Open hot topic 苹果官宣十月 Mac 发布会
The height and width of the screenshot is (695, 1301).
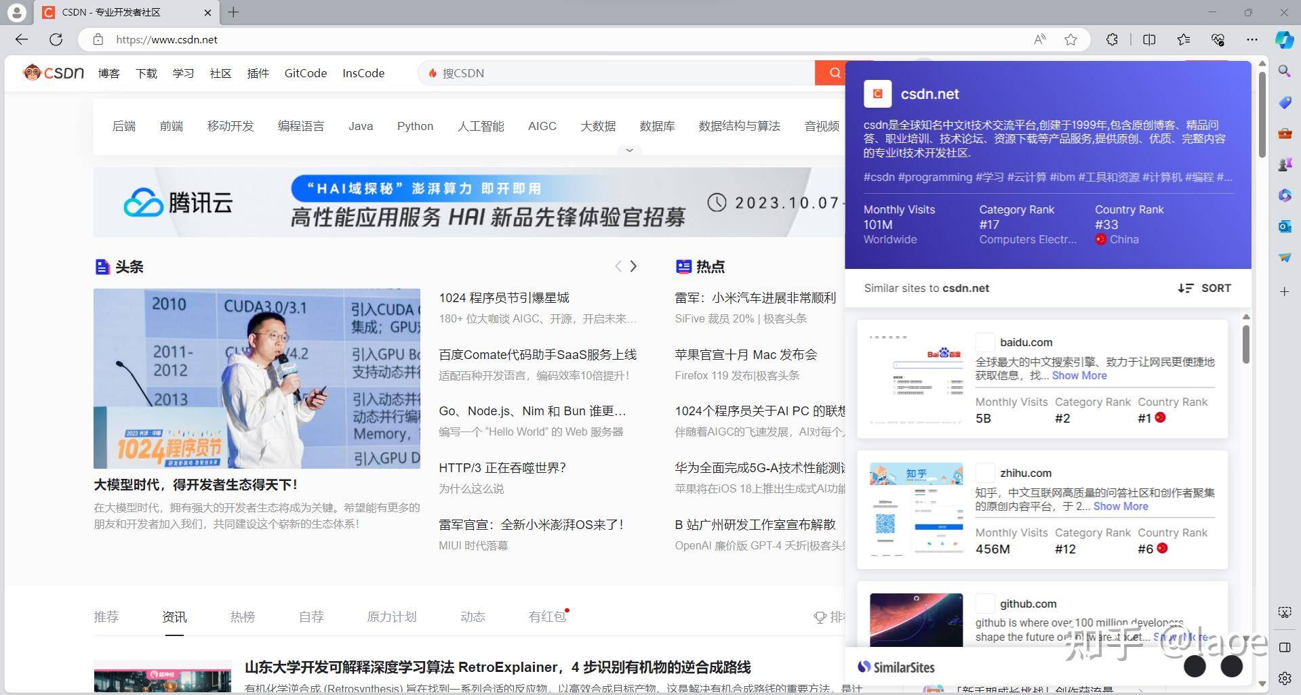pos(746,354)
